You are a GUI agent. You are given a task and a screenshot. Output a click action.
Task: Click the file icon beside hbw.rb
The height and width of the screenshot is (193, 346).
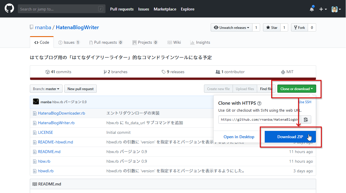coord(35,162)
